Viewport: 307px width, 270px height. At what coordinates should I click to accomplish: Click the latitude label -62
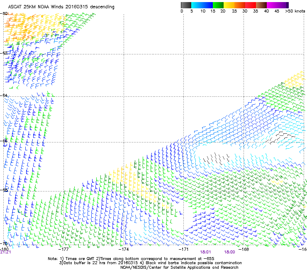click(4, 53)
